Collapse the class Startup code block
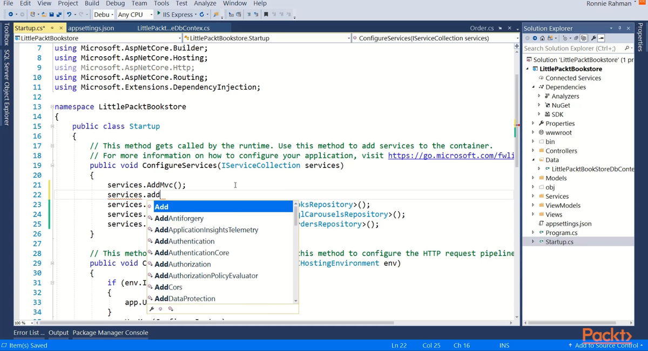648x351 pixels. [x=52, y=126]
